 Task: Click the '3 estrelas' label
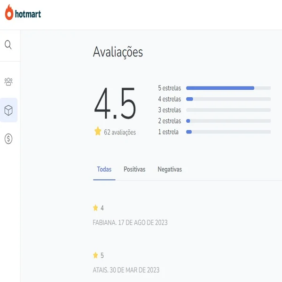[170, 110]
